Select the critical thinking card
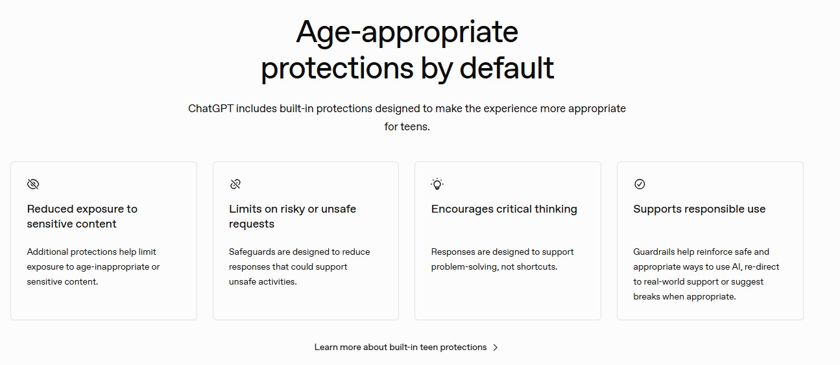840x365 pixels. pyautogui.click(x=508, y=241)
